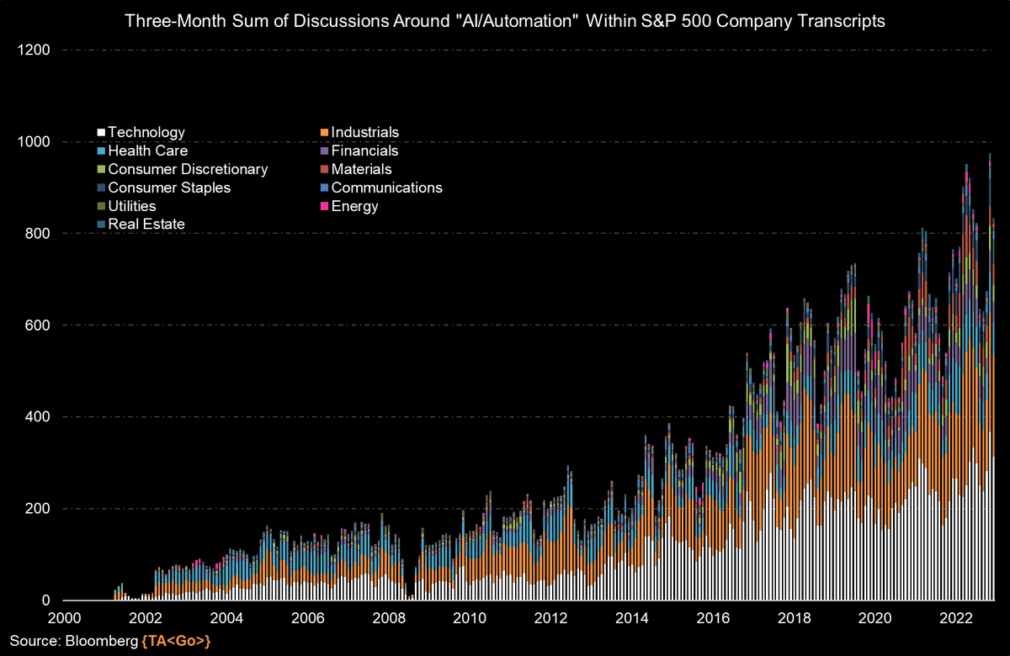
Task: Click the 2000 axis label
Action: coord(65,617)
